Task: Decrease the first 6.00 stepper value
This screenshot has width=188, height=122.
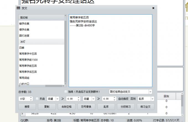Action: [x=79, y=100]
